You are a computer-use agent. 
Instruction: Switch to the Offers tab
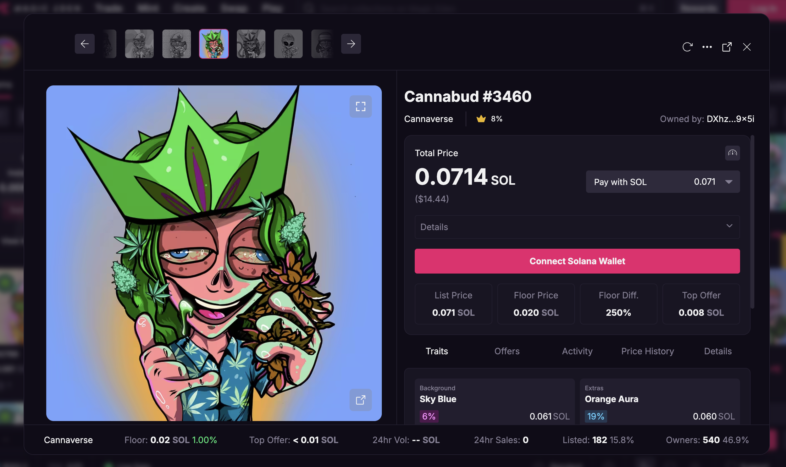coord(507,351)
